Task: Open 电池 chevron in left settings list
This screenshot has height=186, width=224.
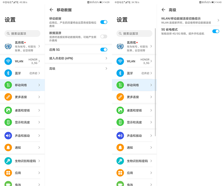Action: click(x=39, y=184)
